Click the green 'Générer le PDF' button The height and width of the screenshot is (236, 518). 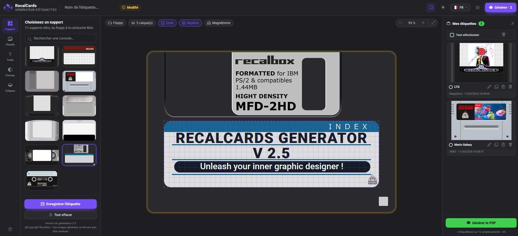(481, 223)
